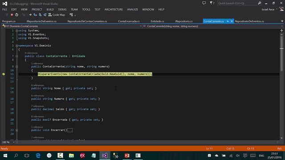Click the collapsed ellipsis box after Encerrar()
Image resolution: width=285 pixels, height=160 pixels.
coord(70,130)
